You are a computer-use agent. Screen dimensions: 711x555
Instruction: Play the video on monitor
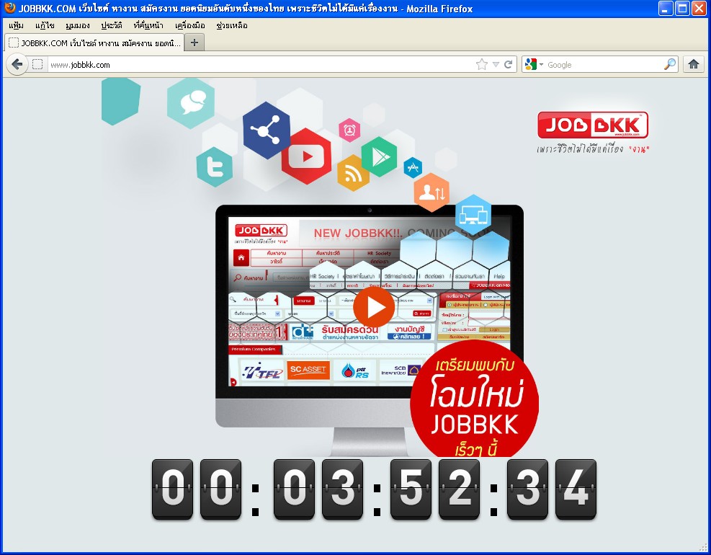tap(374, 307)
